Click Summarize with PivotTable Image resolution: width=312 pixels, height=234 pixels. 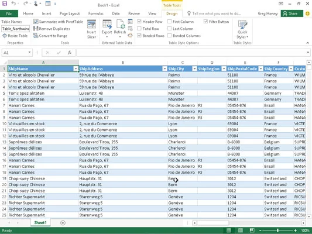pos(58,22)
